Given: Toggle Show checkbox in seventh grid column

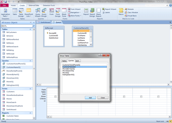Looking at the screenshot, I should [158, 97].
